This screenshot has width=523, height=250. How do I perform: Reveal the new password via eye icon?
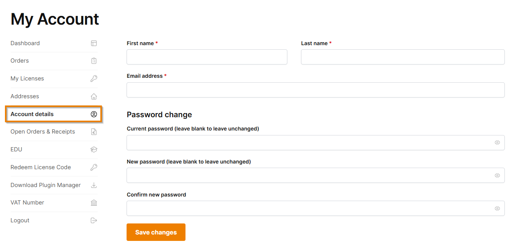497,175
